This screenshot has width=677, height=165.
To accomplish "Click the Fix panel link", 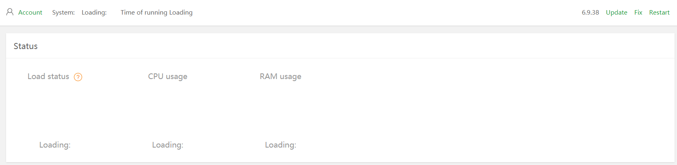I will click(638, 13).
